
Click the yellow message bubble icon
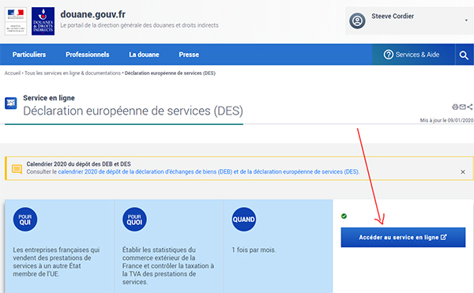click(17, 169)
